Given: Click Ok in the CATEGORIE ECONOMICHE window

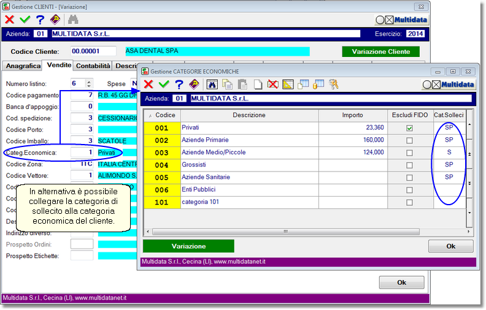Looking at the screenshot, I should pyautogui.click(x=450, y=246).
